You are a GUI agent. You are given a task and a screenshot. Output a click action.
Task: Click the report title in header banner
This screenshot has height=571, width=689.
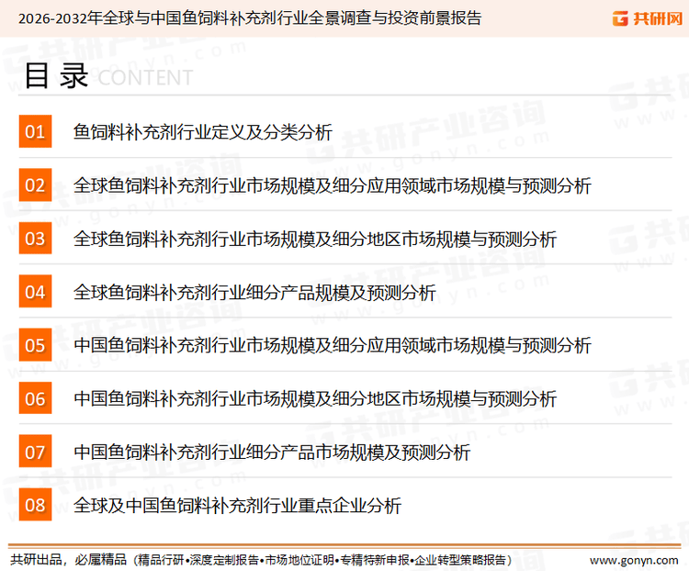point(250,18)
